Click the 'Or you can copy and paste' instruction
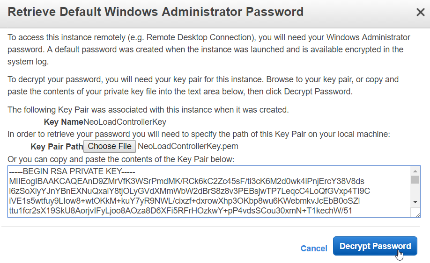430x263 pixels. point(121,159)
